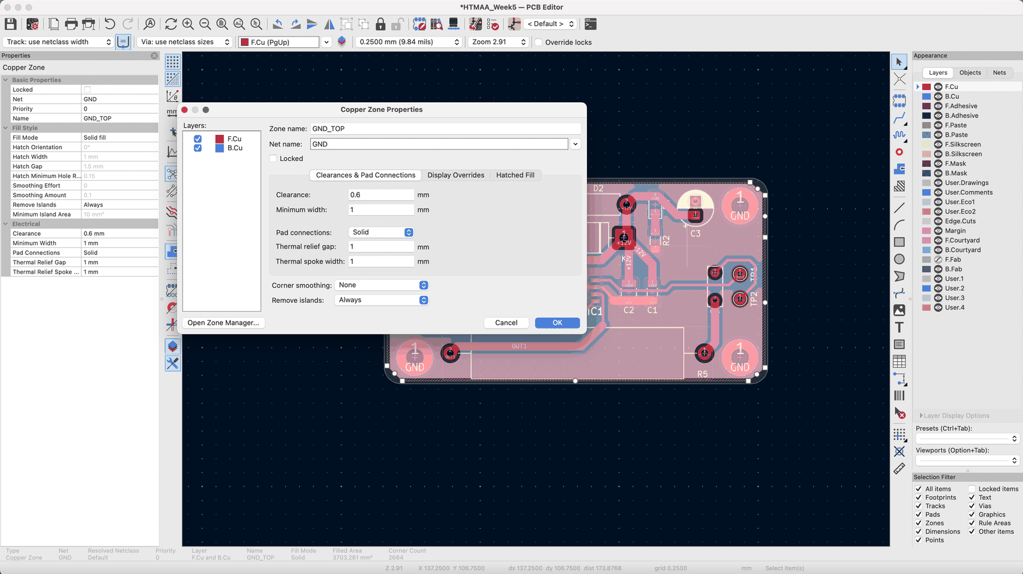Image resolution: width=1023 pixels, height=574 pixels.
Task: Click the Find text magnifier icon
Action: point(149,24)
